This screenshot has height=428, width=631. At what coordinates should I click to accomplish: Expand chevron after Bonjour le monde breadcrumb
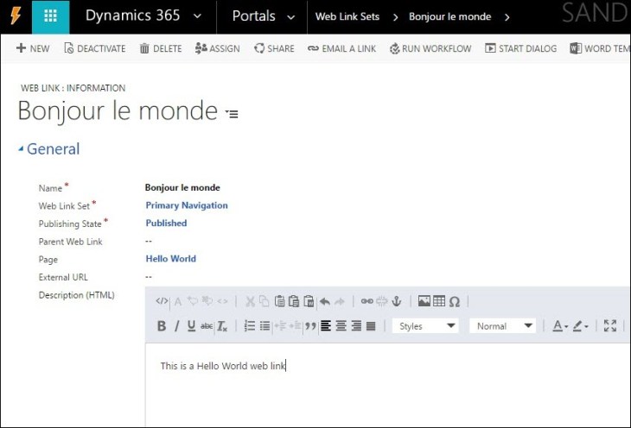[x=507, y=17]
